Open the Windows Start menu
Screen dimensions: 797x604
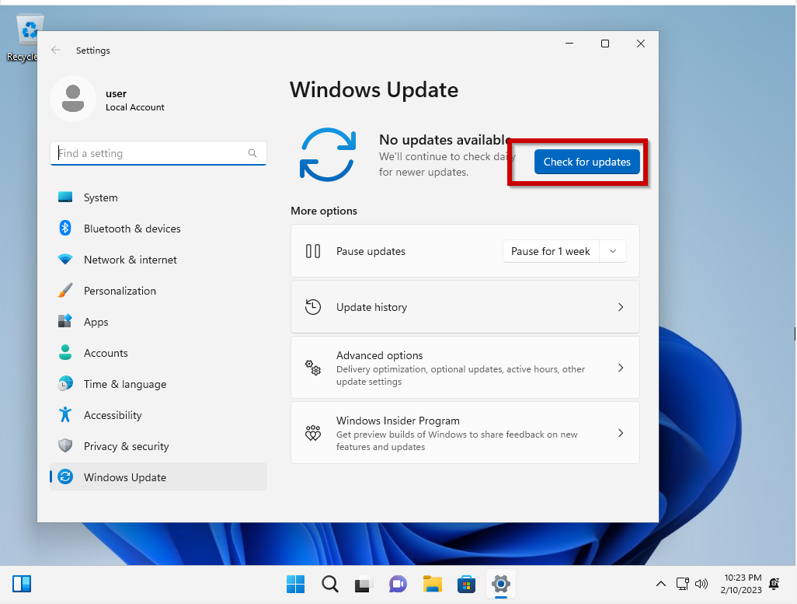[295, 584]
